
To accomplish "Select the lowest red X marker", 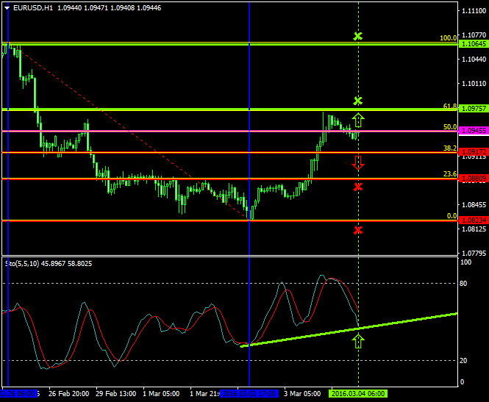I will (x=358, y=230).
